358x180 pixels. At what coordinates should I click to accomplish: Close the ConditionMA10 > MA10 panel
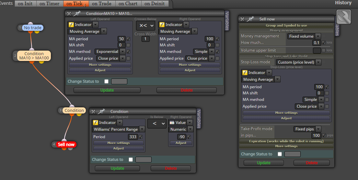69,14
